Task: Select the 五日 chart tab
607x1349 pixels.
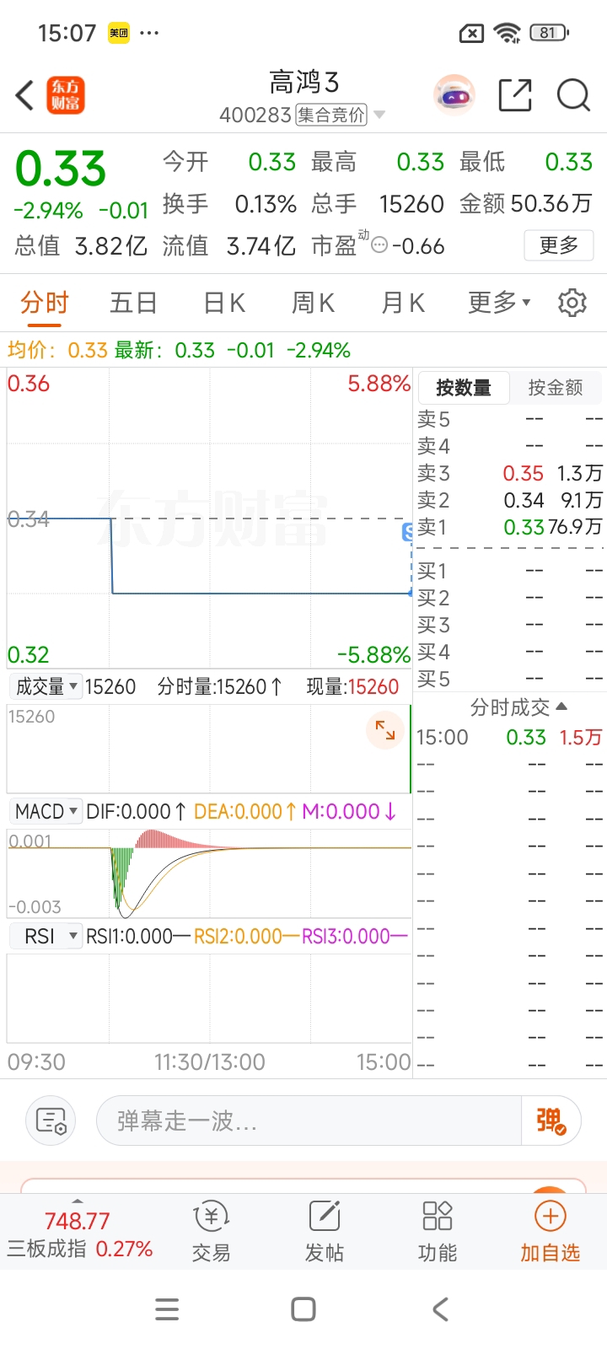Action: coord(133,303)
